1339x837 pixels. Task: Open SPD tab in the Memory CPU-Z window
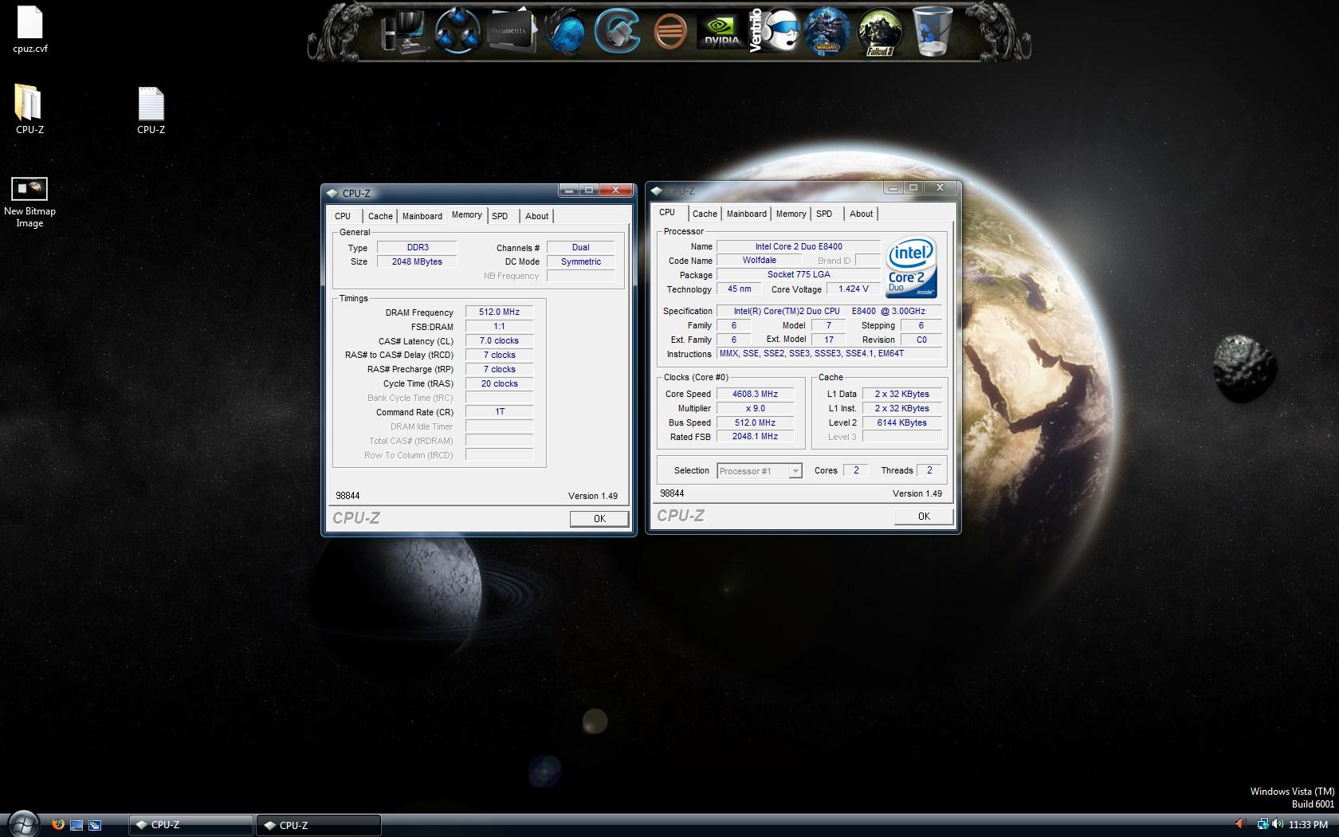500,216
